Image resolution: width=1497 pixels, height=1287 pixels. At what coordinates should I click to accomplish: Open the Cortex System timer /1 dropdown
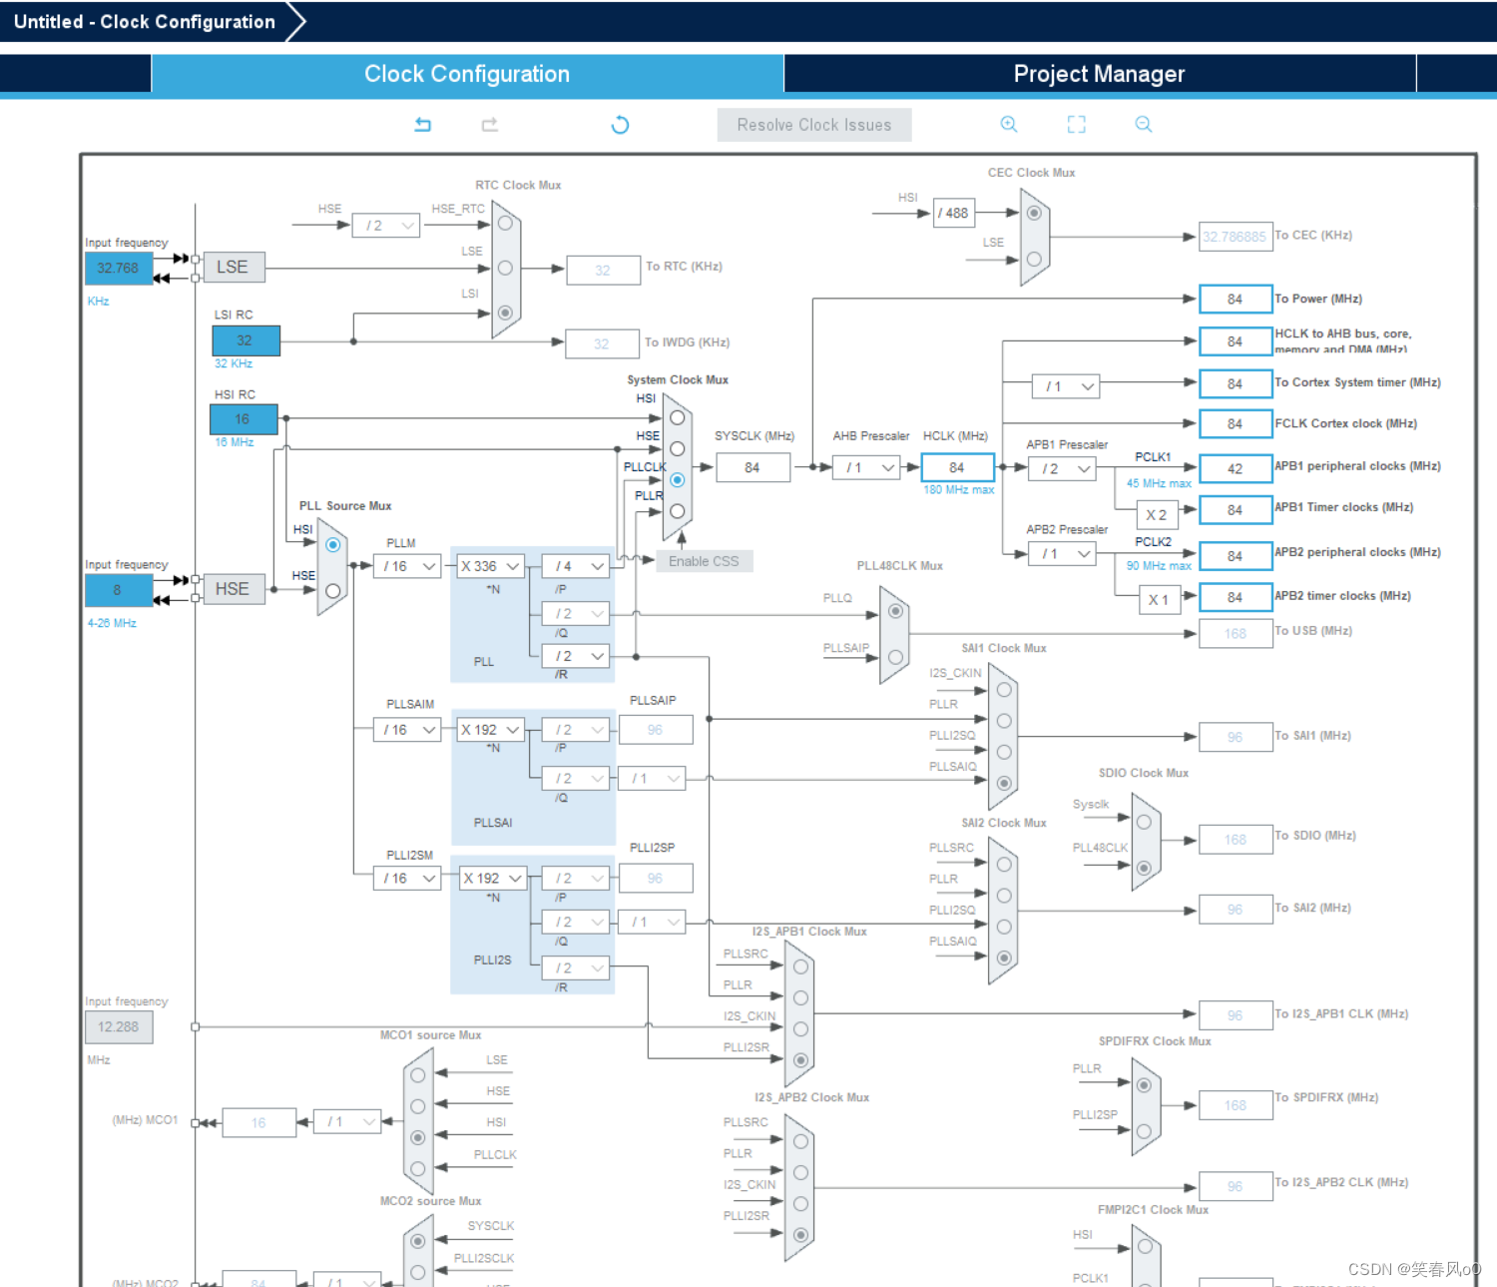1066,386
